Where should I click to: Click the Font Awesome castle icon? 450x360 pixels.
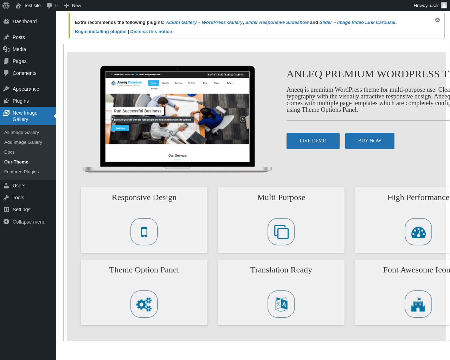point(418,304)
